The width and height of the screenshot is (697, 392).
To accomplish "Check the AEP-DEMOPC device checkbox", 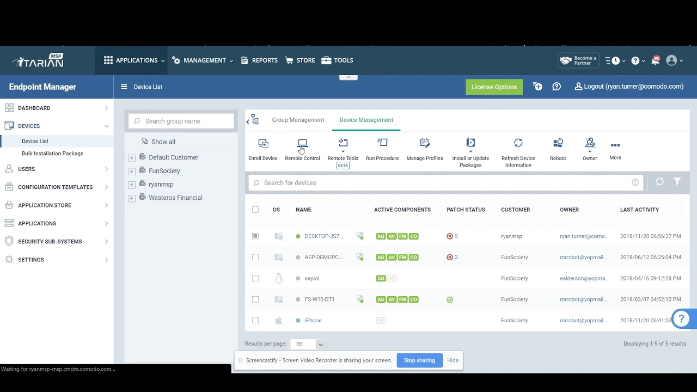I will click(x=255, y=257).
